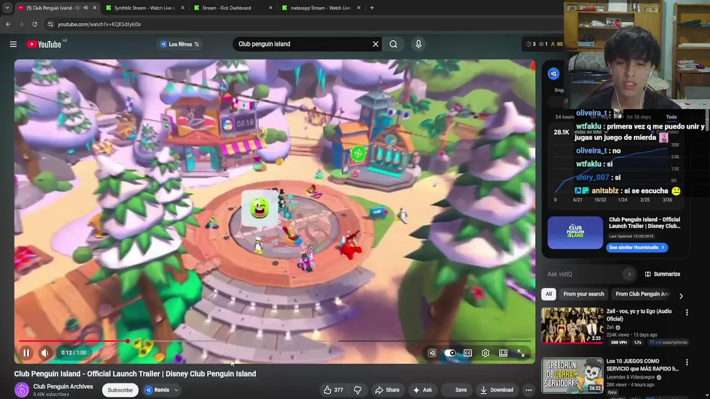This screenshot has height=399, width=710.
Task: Click the vidIQ logo in the side panel
Action: point(554,74)
